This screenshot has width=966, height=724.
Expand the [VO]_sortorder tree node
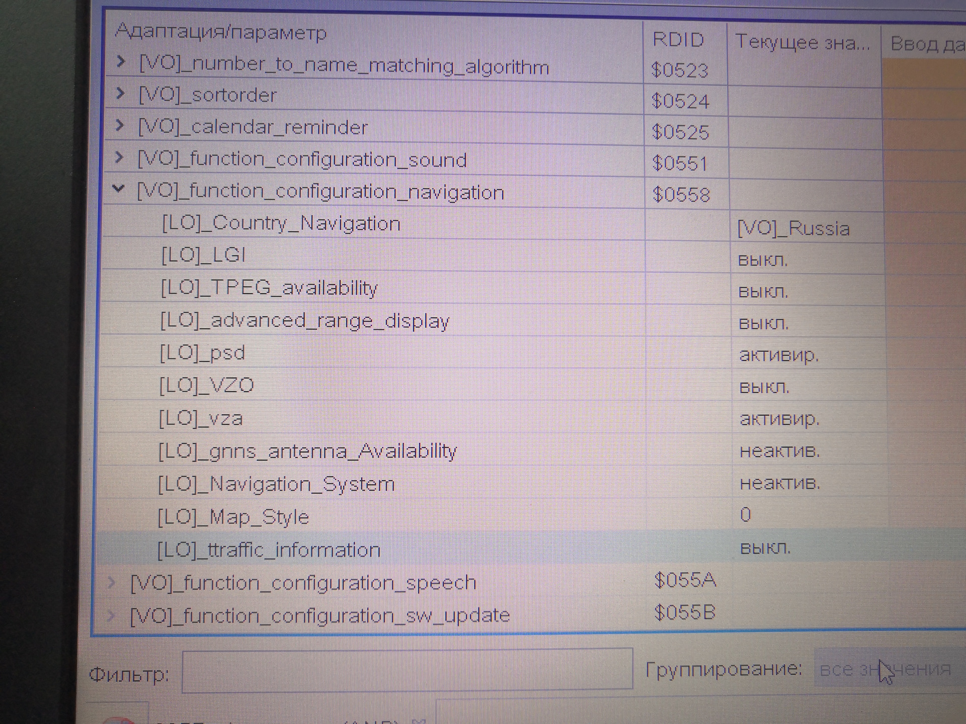[120, 93]
